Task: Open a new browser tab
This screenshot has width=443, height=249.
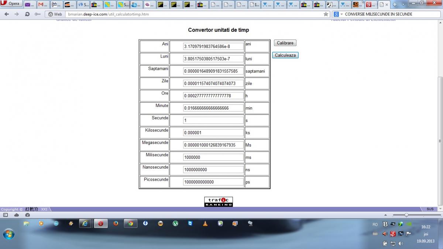Action: click(x=395, y=5)
